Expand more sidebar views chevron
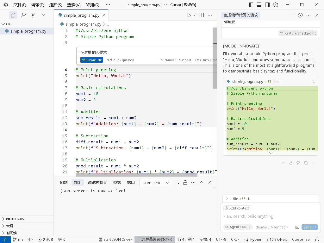This screenshot has width=324, height=243. [43, 15]
